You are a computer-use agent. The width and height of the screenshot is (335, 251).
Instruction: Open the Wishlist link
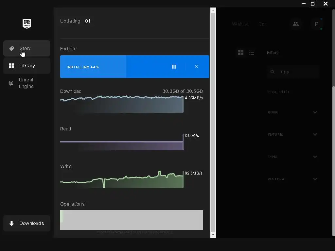240,24
